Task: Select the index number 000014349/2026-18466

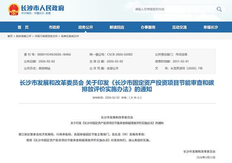Action: pyautogui.click(x=54, y=55)
